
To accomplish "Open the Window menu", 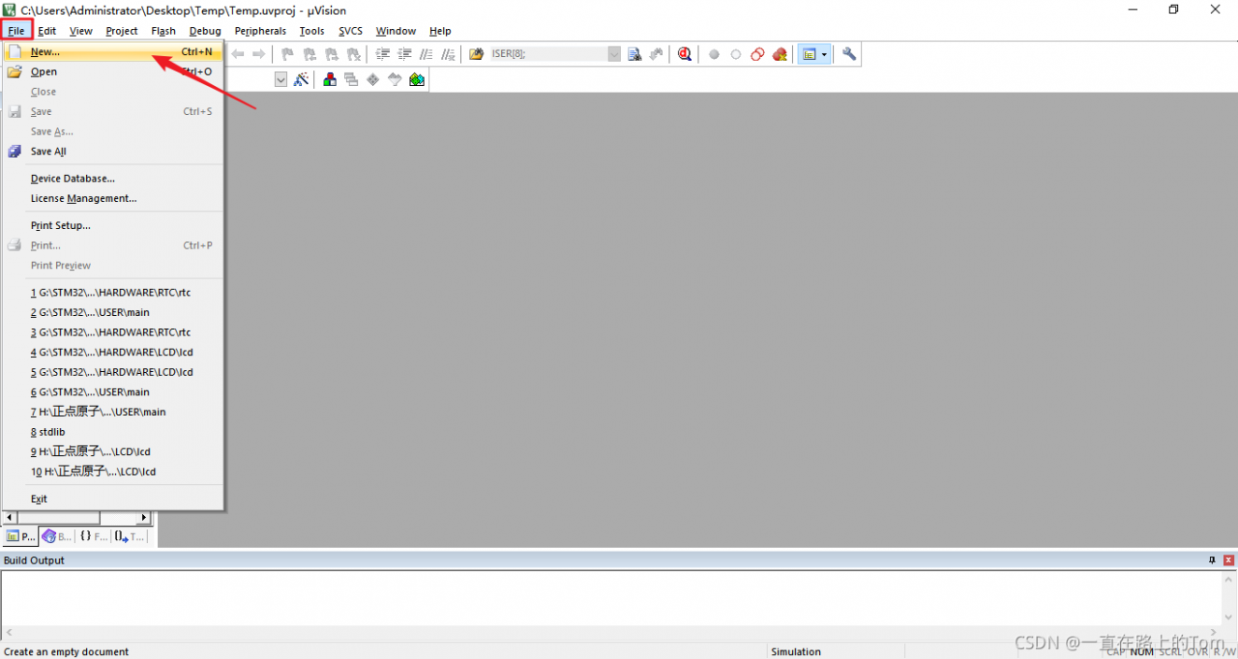I will tap(396, 31).
